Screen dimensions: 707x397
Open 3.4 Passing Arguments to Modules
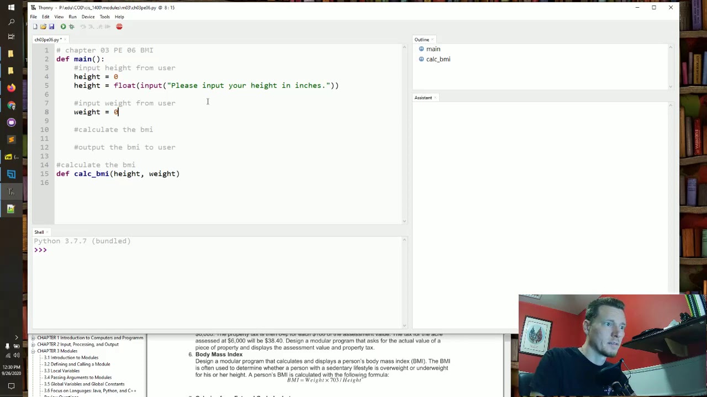[78, 378]
